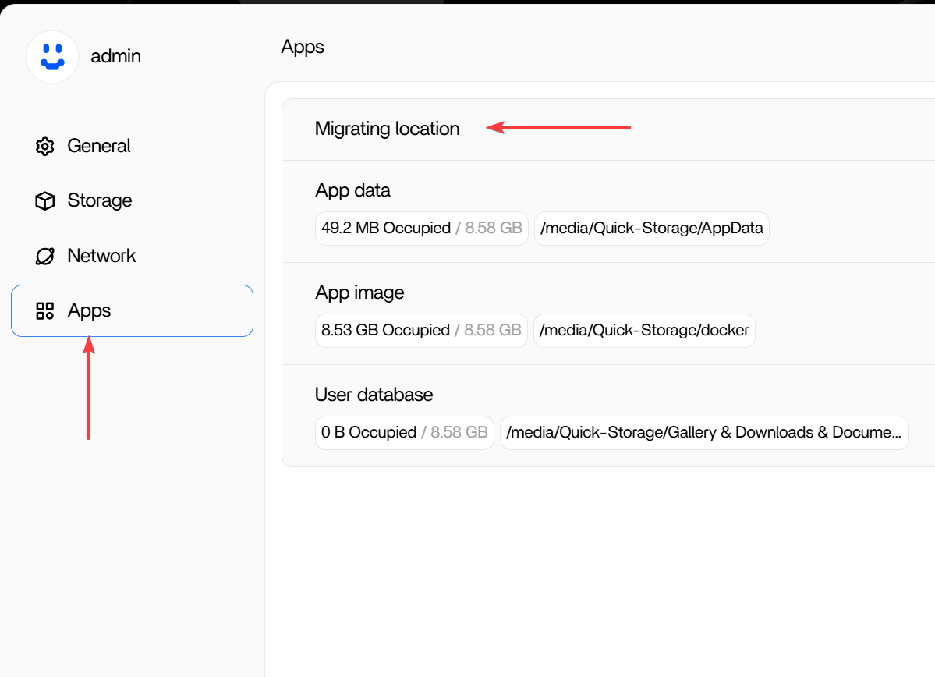Screen dimensions: 935x677
Task: Click the 49.2 MB Occupied usage badge
Action: (x=421, y=229)
